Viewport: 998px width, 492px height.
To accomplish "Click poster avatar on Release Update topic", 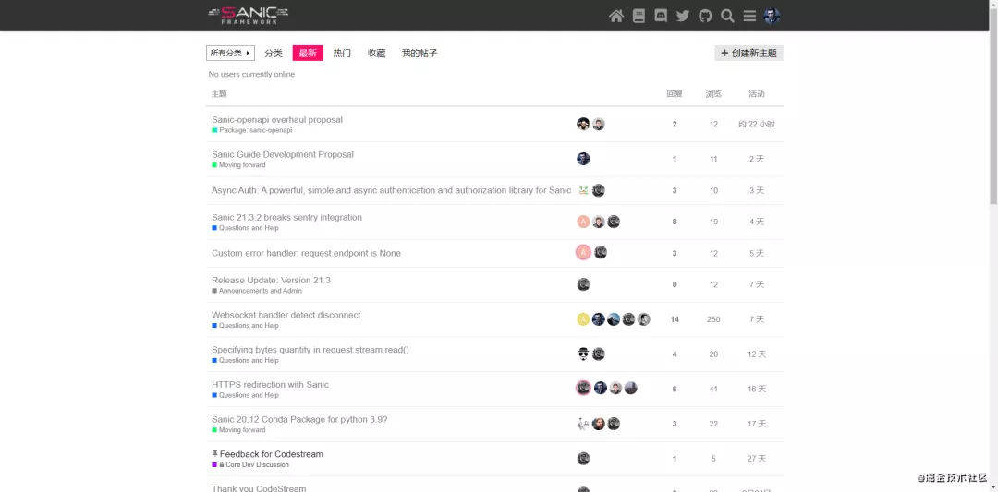I will pyautogui.click(x=583, y=285).
